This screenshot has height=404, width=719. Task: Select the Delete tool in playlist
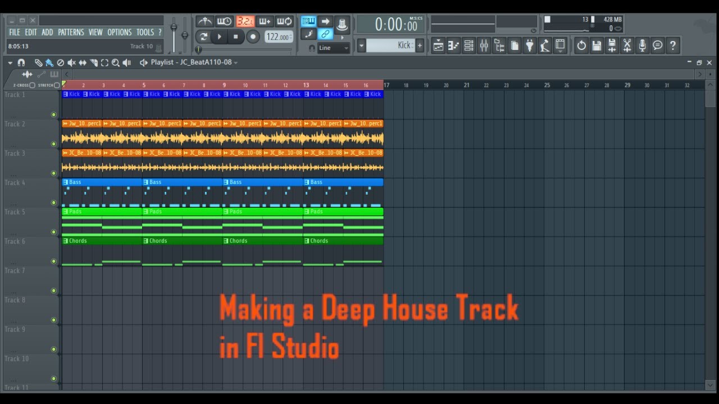coord(61,63)
